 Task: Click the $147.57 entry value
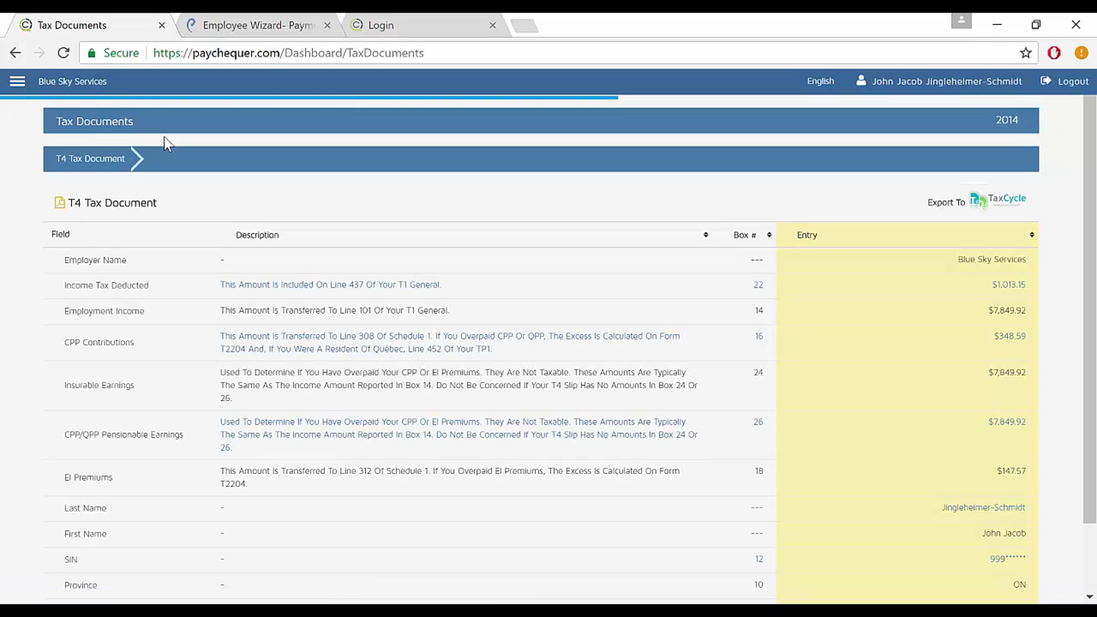1011,471
